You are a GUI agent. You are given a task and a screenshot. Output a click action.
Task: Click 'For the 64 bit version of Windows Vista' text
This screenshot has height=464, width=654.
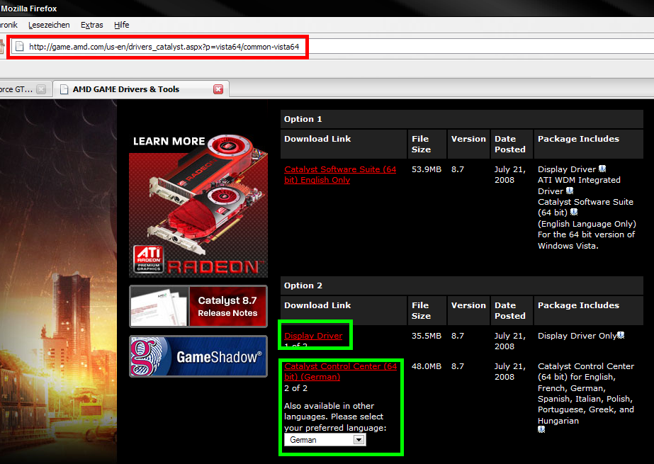pos(586,240)
